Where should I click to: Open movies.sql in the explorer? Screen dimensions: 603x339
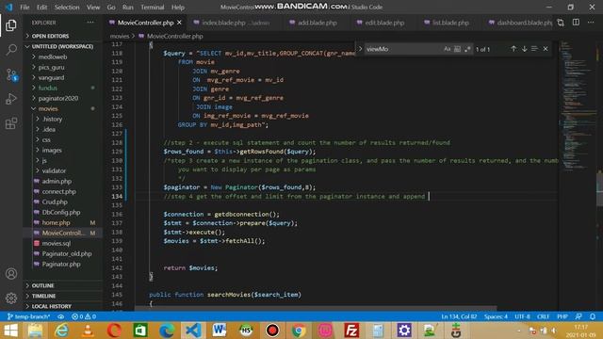[63, 243]
